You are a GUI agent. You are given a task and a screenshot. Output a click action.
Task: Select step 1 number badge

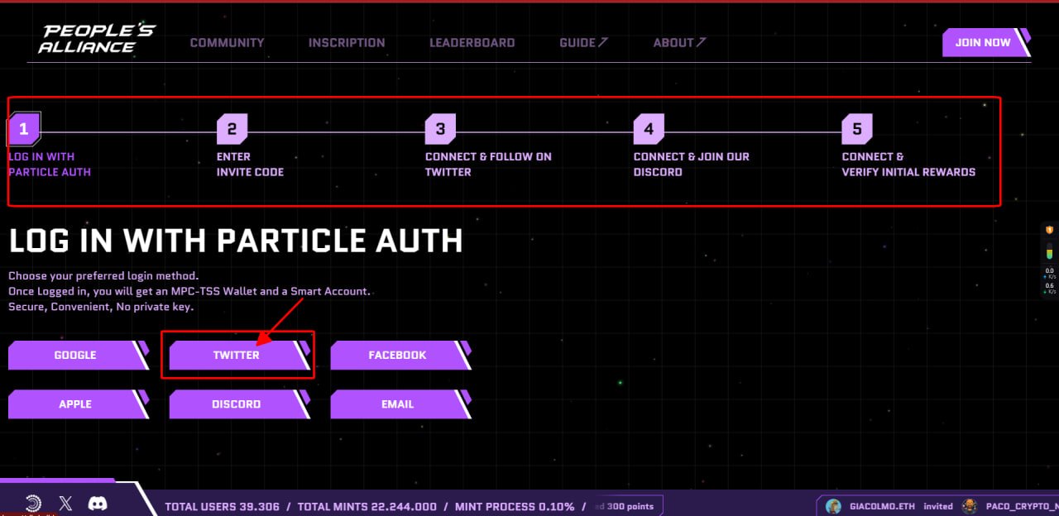coord(24,129)
